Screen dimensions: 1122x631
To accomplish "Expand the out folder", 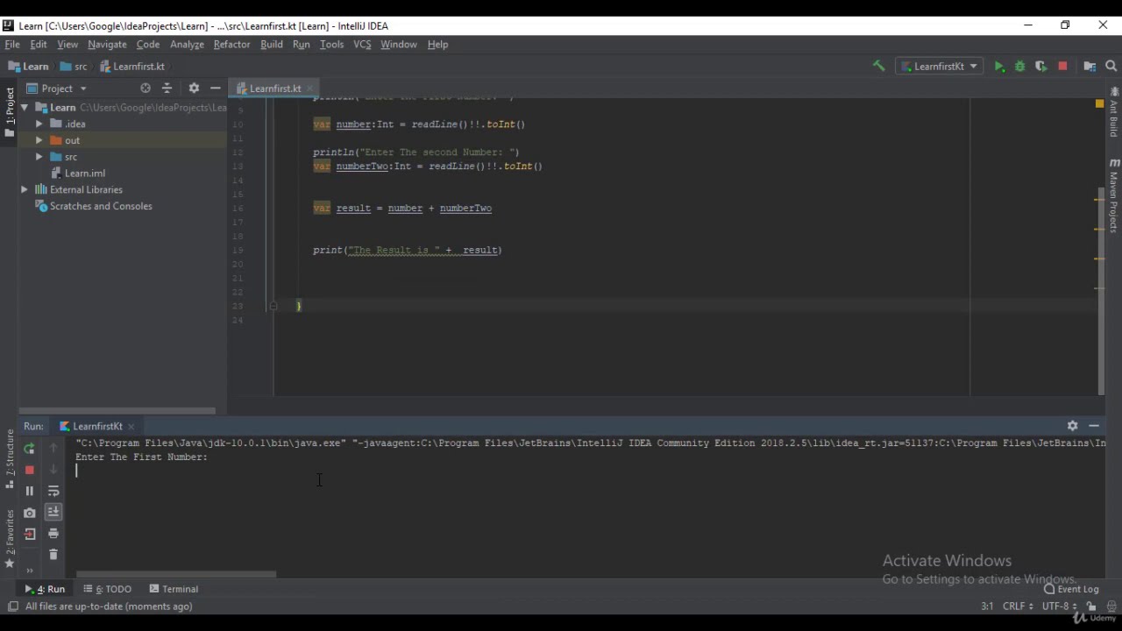I will pos(39,140).
